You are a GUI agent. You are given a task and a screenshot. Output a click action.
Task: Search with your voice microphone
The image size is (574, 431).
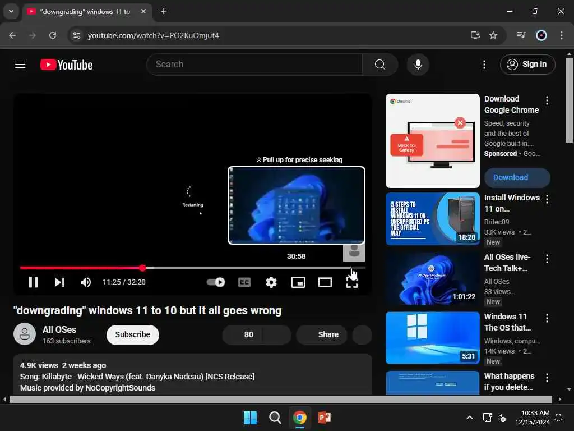point(418,65)
